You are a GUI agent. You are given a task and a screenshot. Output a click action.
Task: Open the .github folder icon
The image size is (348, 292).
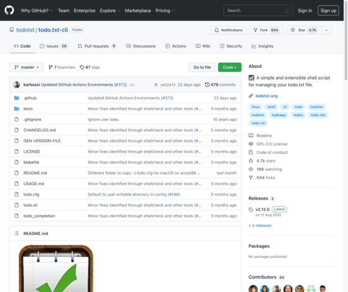pos(16,98)
